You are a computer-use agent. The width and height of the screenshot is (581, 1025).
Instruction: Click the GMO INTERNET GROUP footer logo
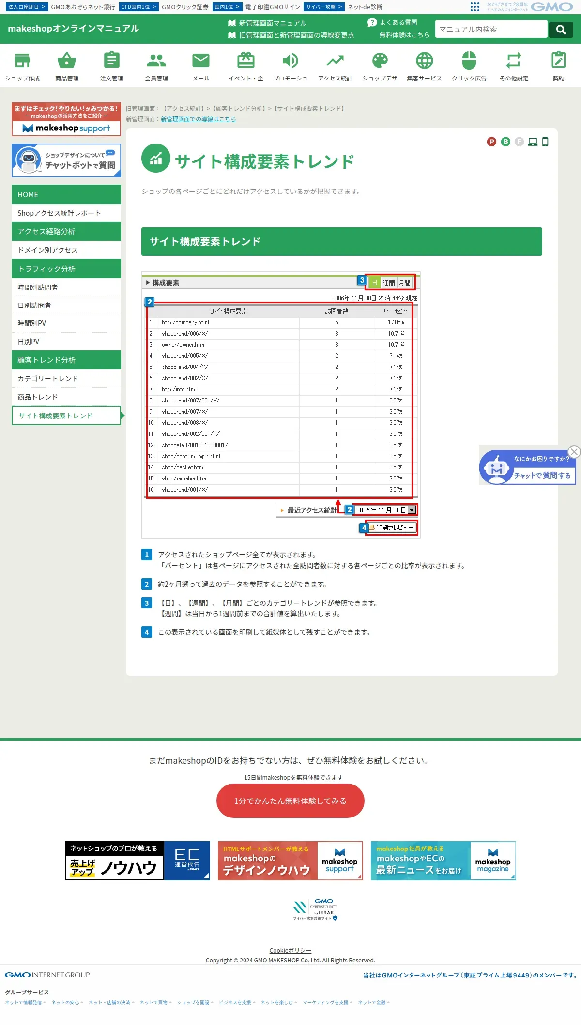pyautogui.click(x=47, y=975)
